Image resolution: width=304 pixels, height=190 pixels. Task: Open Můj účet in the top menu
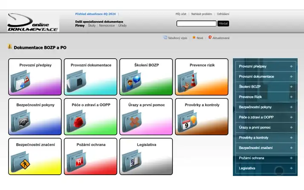tap(181, 14)
